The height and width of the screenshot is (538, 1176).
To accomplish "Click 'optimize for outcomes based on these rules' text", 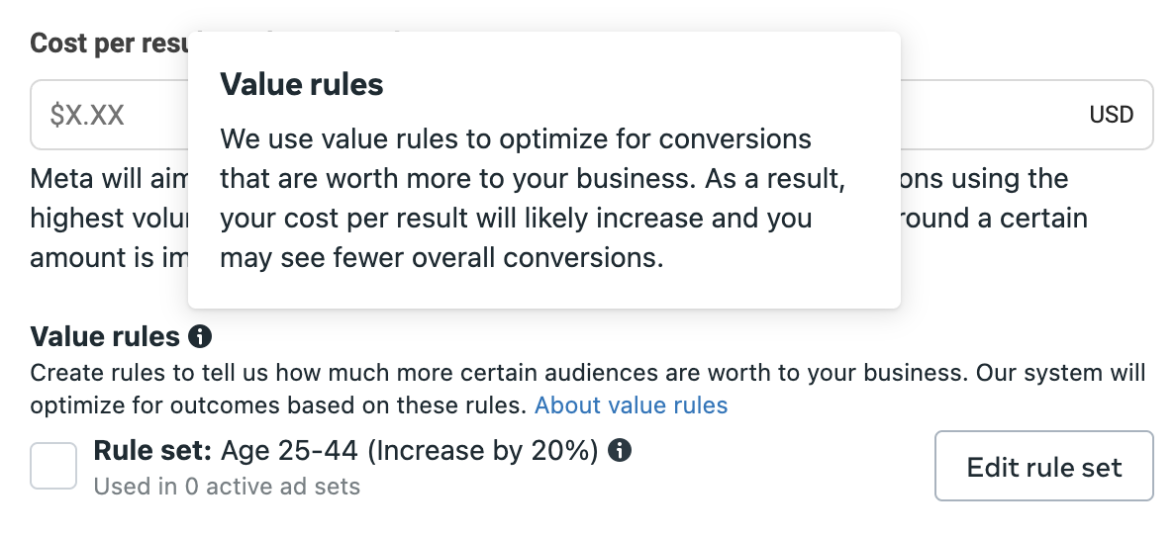I will (278, 405).
